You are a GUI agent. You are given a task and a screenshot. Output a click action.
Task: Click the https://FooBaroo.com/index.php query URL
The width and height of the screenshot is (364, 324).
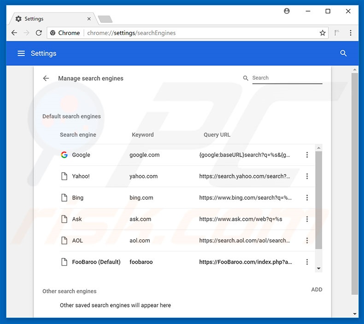pos(246,262)
